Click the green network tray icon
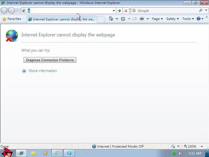The width and height of the screenshot is (209, 157). pyautogui.click(x=174, y=153)
